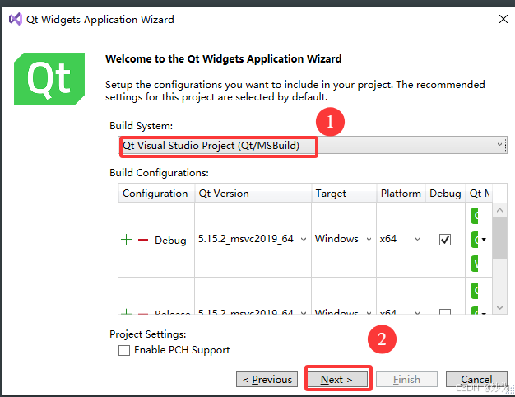Screen dimensions: 515x397
Task: Toggle the Debug checkbox in Debug row
Action: click(x=445, y=240)
